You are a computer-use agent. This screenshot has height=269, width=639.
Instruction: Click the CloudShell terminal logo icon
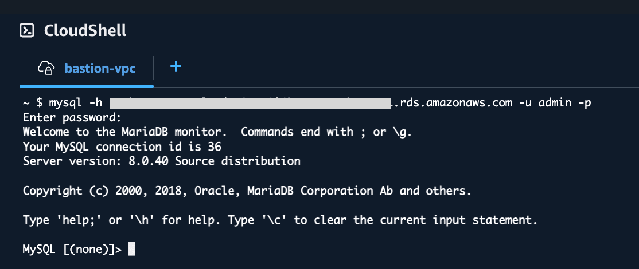point(27,30)
